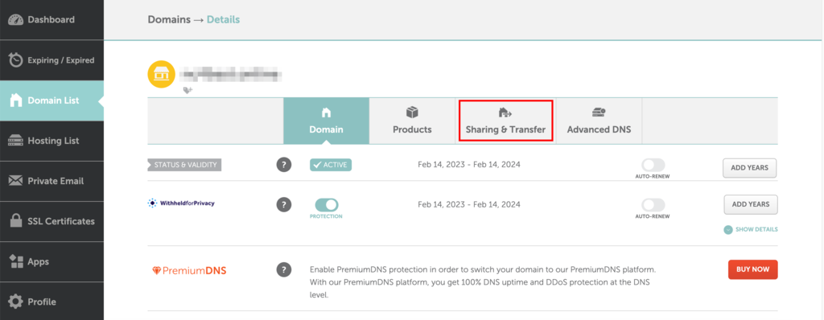The width and height of the screenshot is (824, 320).
Task: Expand Show Details under privacy protection
Action: [751, 230]
